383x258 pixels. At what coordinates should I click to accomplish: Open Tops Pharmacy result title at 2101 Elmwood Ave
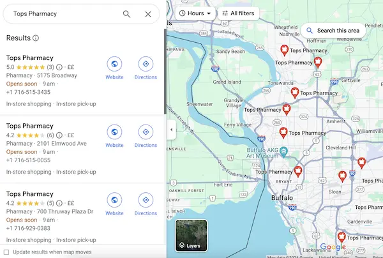30,126
